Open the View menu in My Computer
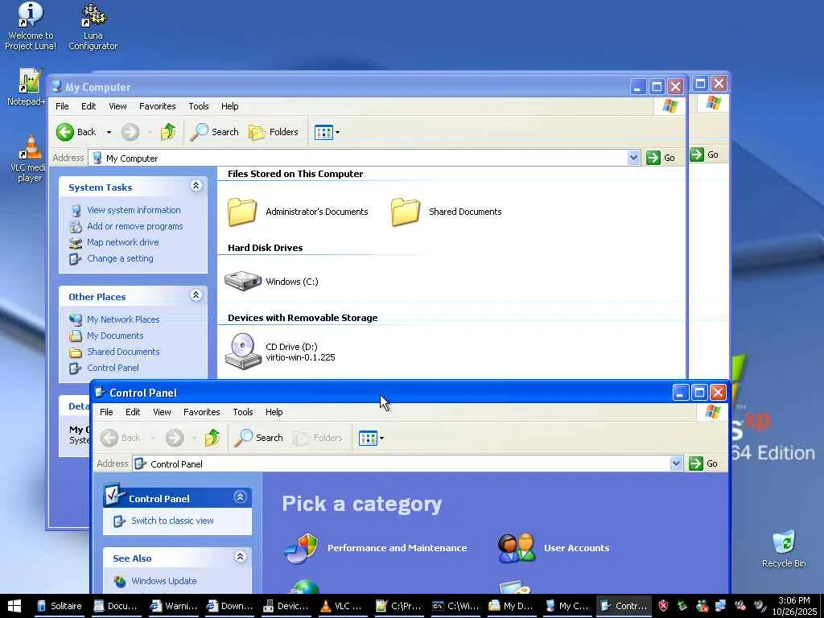This screenshot has width=824, height=618. [117, 106]
